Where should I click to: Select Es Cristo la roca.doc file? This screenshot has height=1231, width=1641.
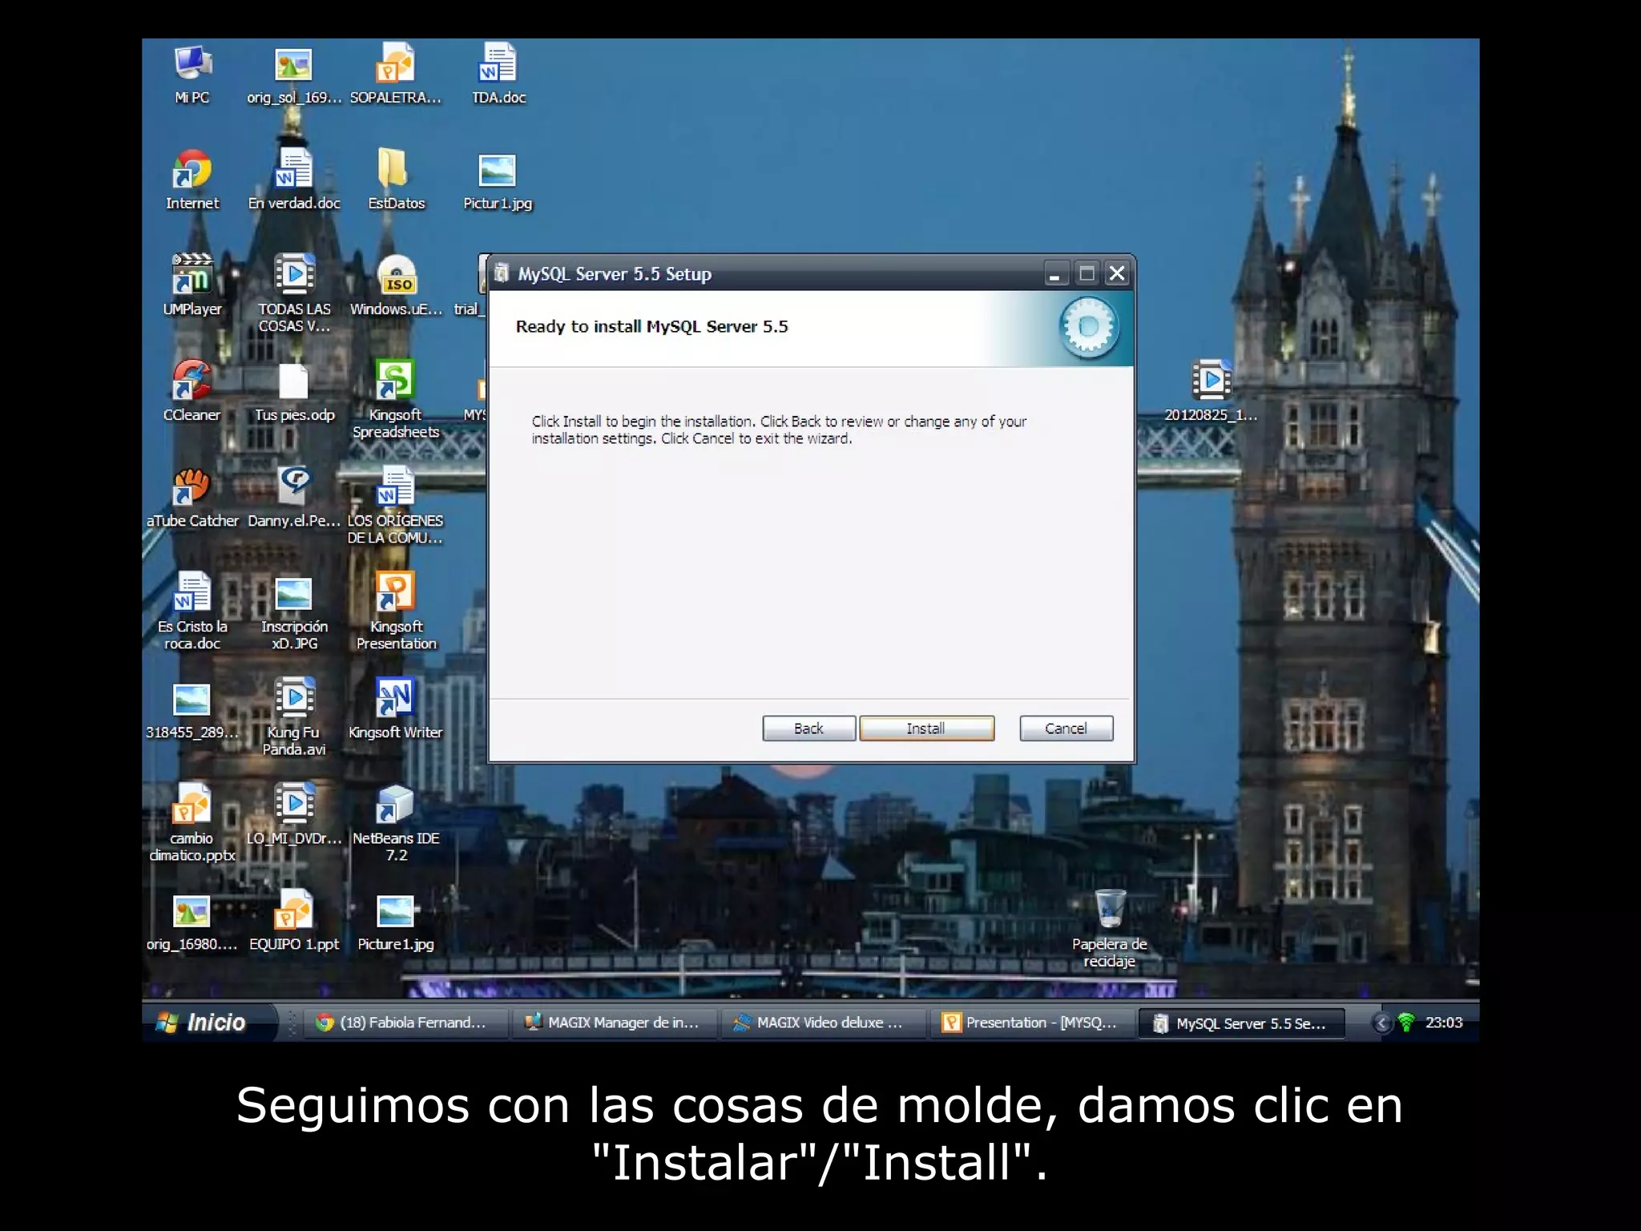coord(192,611)
